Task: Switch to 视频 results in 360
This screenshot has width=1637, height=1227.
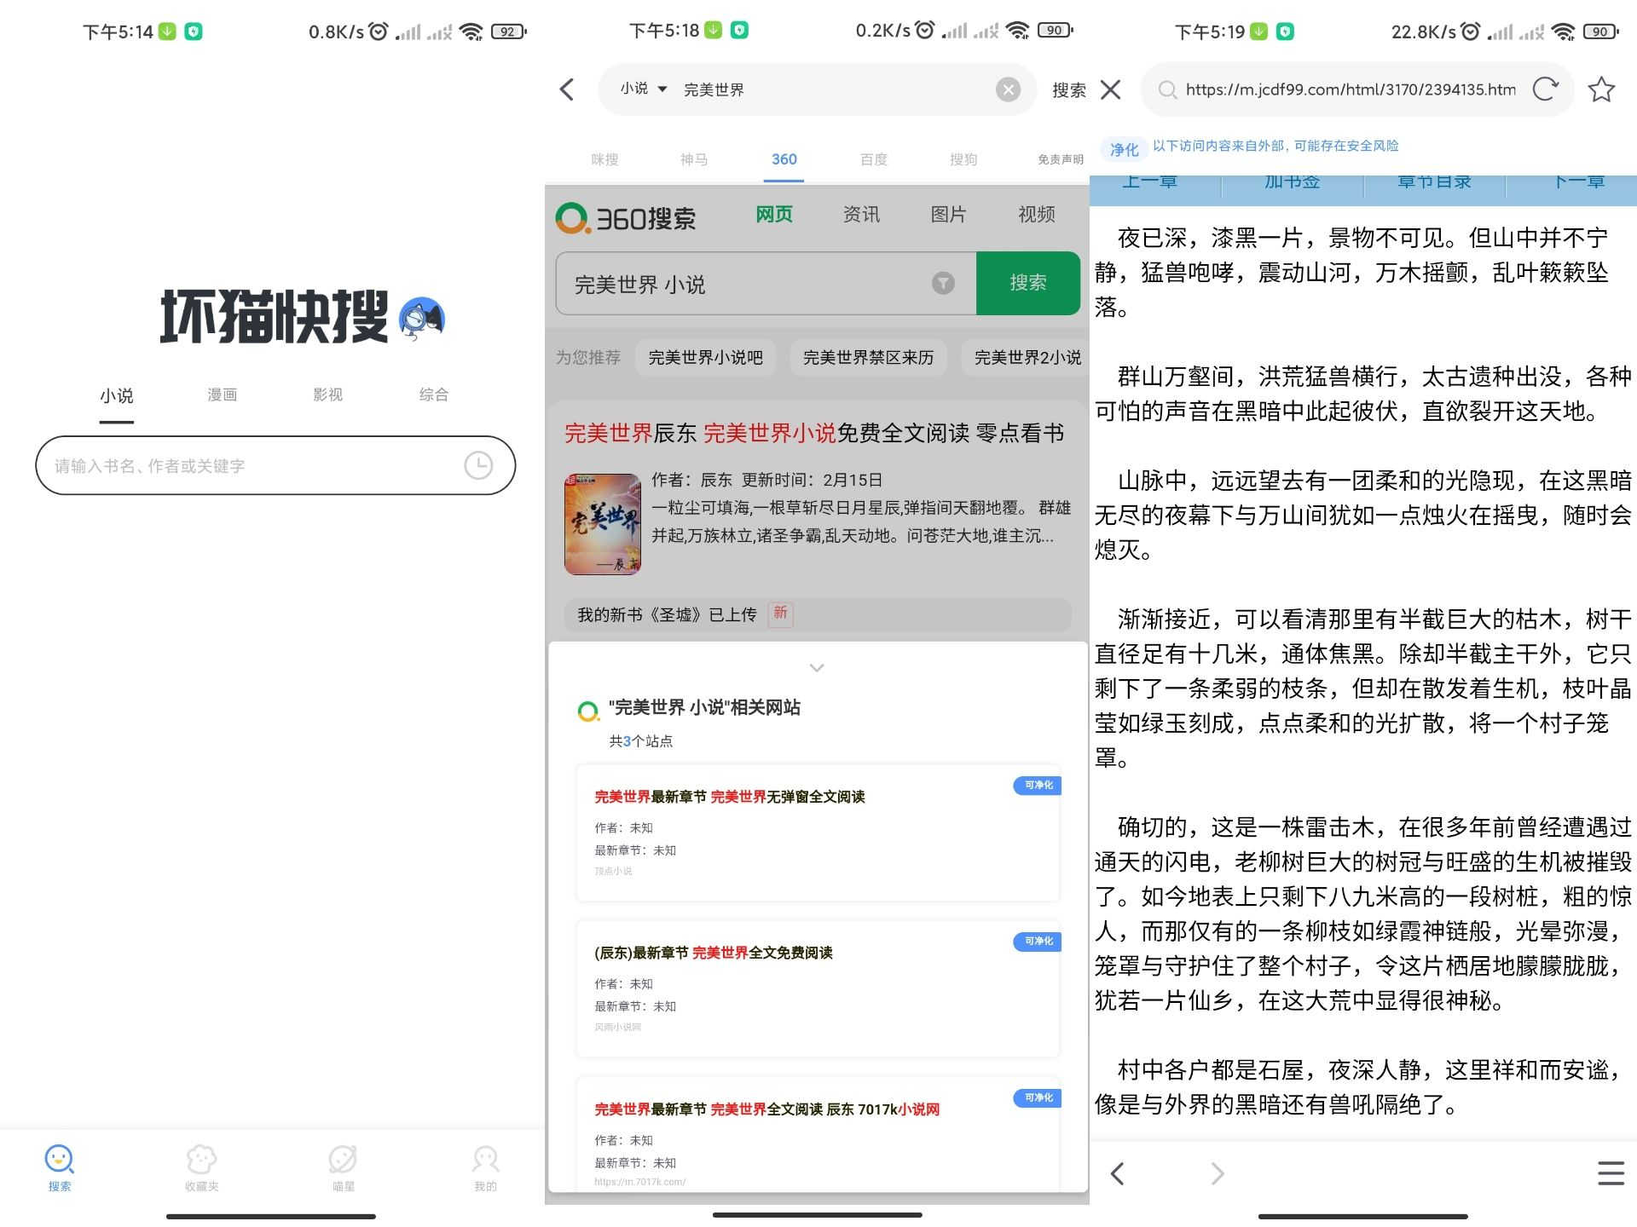Action: [x=1037, y=214]
